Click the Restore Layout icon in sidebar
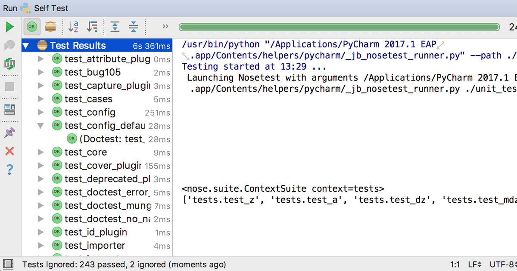Image resolution: width=517 pixels, height=271 pixels. coord(9,110)
